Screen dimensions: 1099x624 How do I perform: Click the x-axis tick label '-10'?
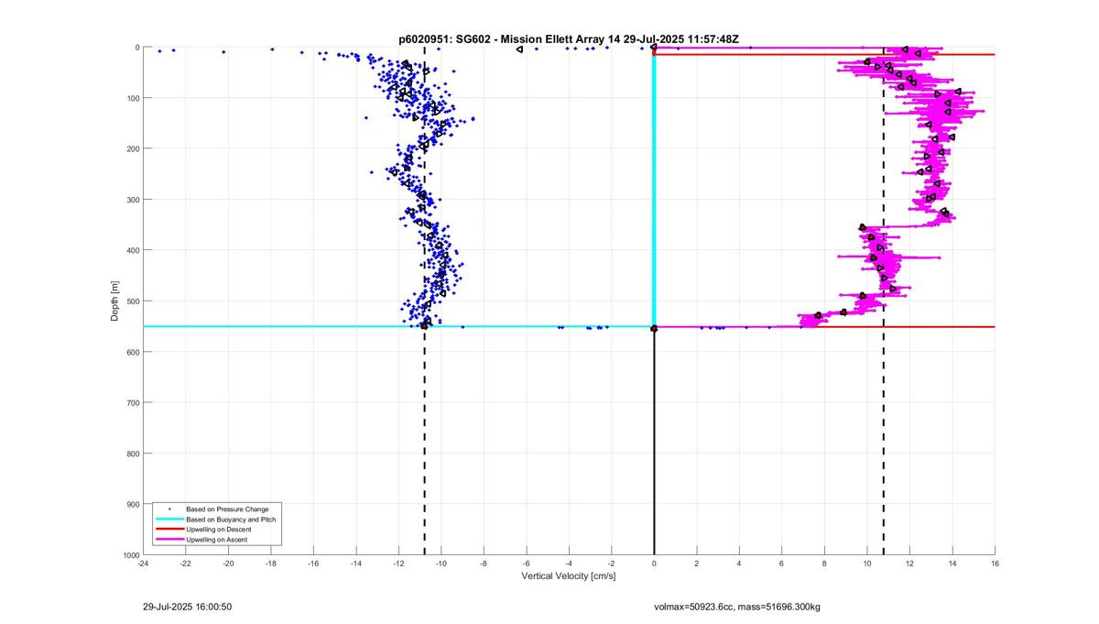[441, 564]
